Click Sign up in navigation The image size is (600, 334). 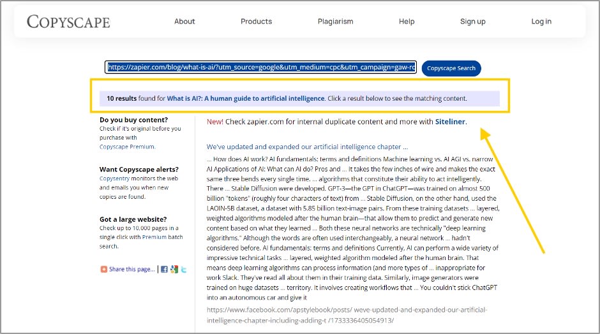pyautogui.click(x=472, y=22)
